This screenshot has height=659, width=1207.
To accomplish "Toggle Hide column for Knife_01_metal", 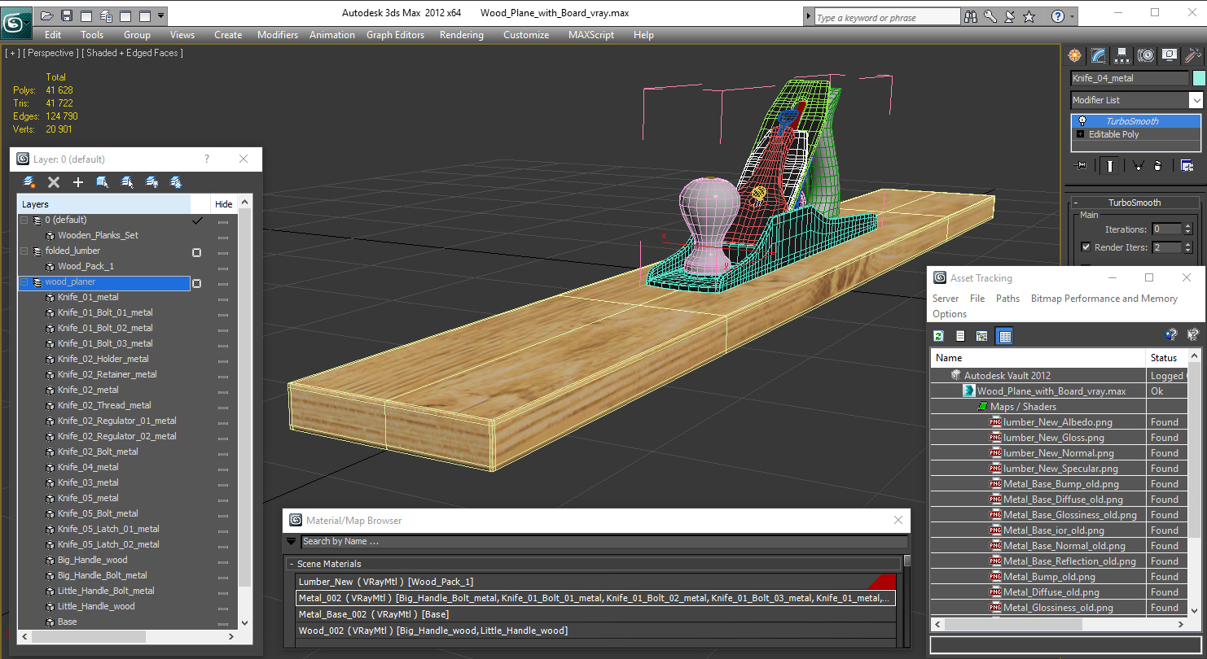I will pyautogui.click(x=223, y=298).
